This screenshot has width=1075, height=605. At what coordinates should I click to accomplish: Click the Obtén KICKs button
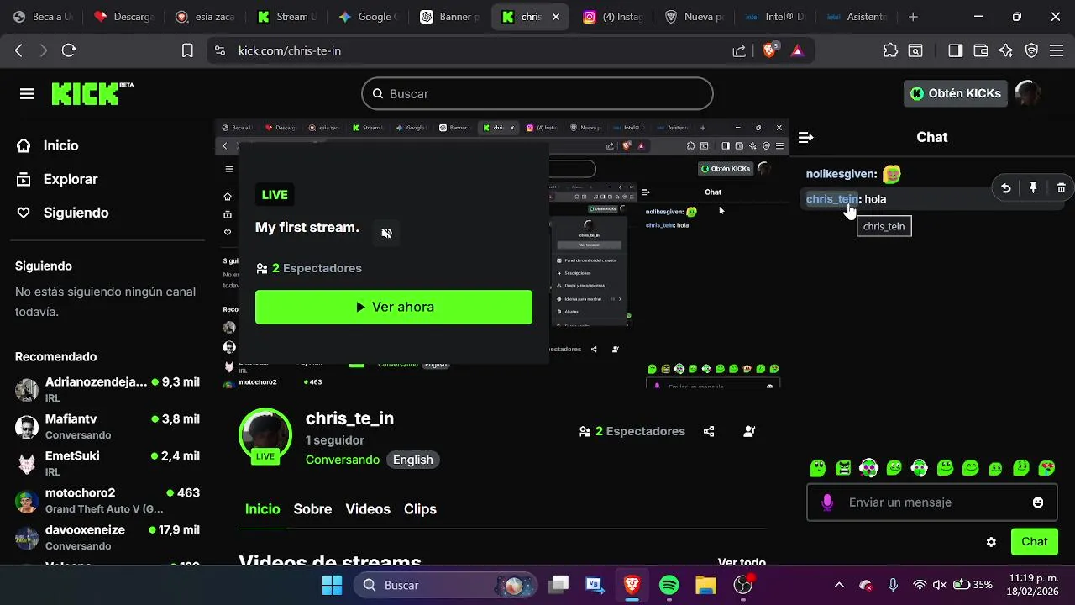point(956,93)
